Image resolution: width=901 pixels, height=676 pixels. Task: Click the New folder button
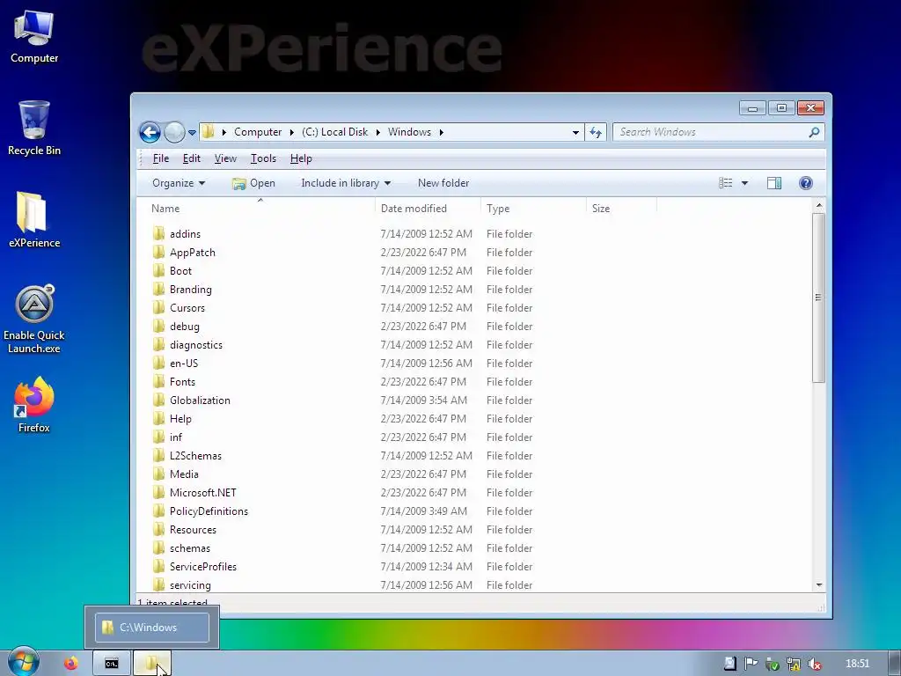pos(443,183)
